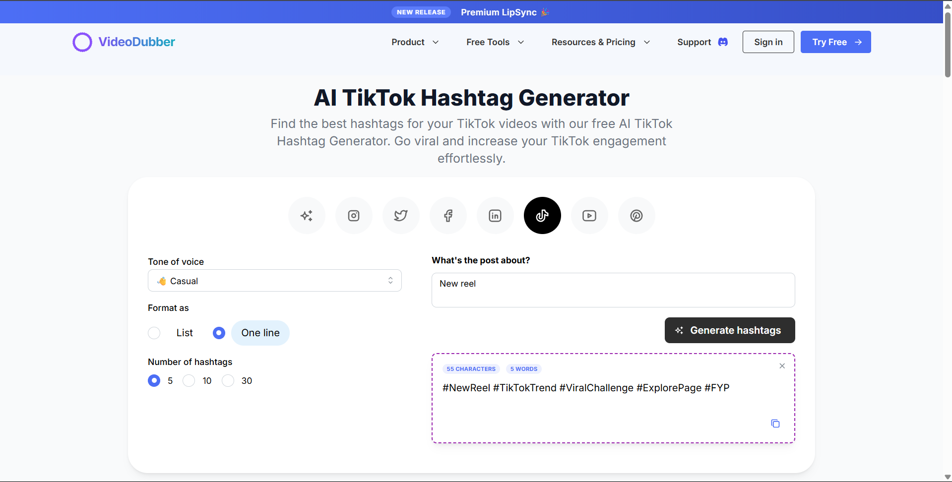
Task: Click the page vertical scrollbar thumb
Action: (948, 45)
